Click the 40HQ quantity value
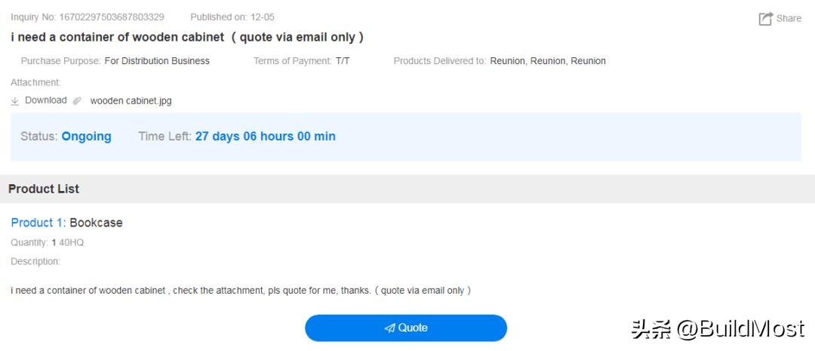The width and height of the screenshot is (815, 351). coord(71,242)
